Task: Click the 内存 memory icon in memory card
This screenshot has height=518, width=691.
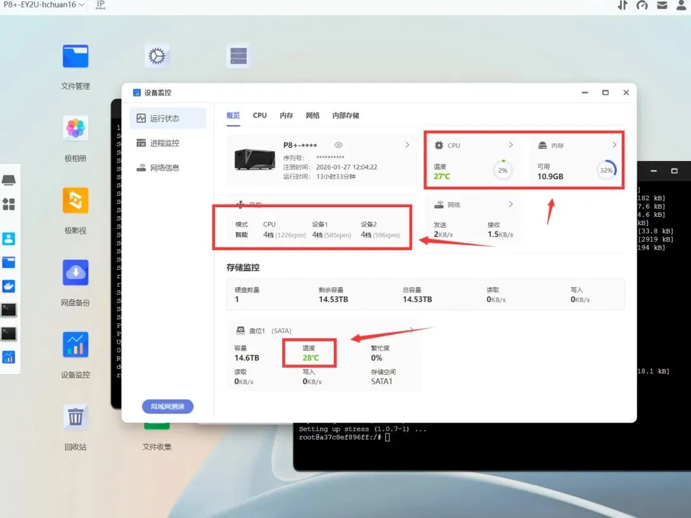Action: tap(543, 145)
